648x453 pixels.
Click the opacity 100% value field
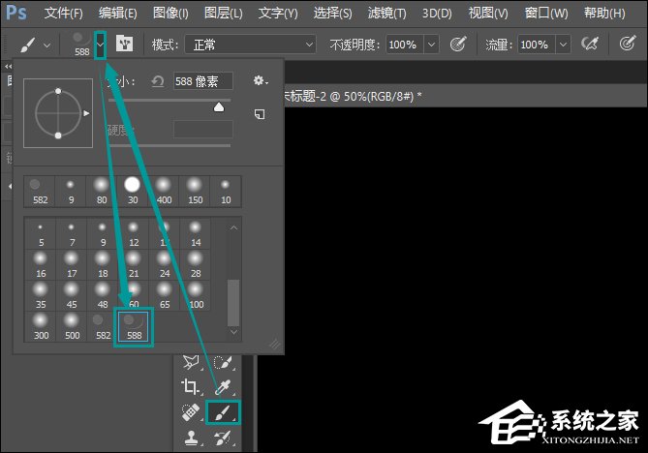tap(405, 45)
